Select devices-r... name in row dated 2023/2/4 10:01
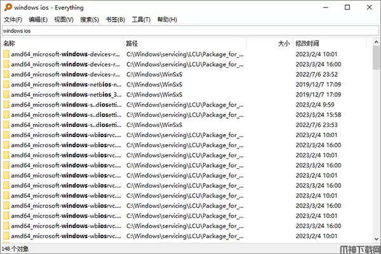Image resolution: width=381 pixels, height=254 pixels. 65,54
